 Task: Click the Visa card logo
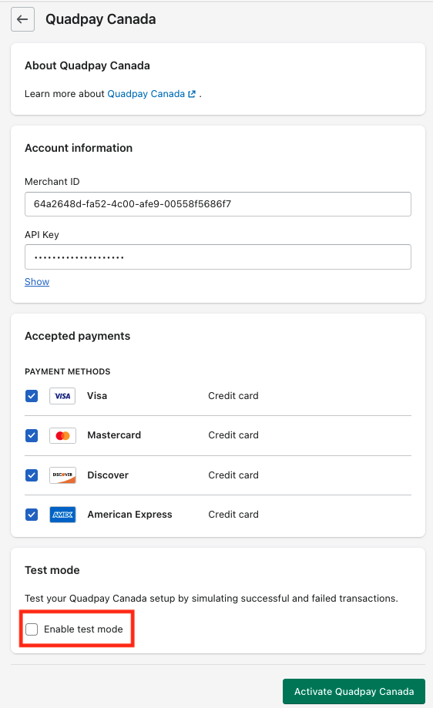click(x=62, y=396)
